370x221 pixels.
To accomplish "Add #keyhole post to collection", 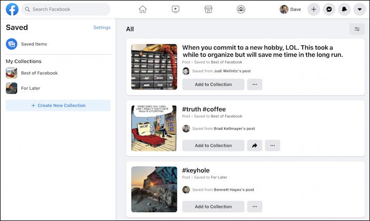I will coord(213,207).
